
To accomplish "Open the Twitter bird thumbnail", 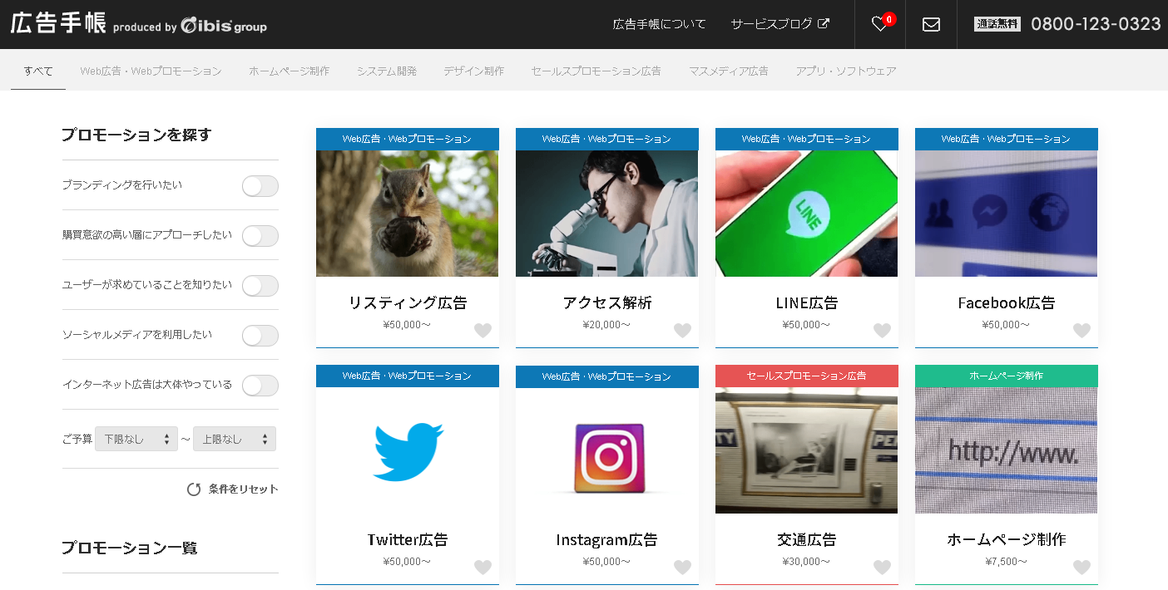I will pyautogui.click(x=408, y=450).
